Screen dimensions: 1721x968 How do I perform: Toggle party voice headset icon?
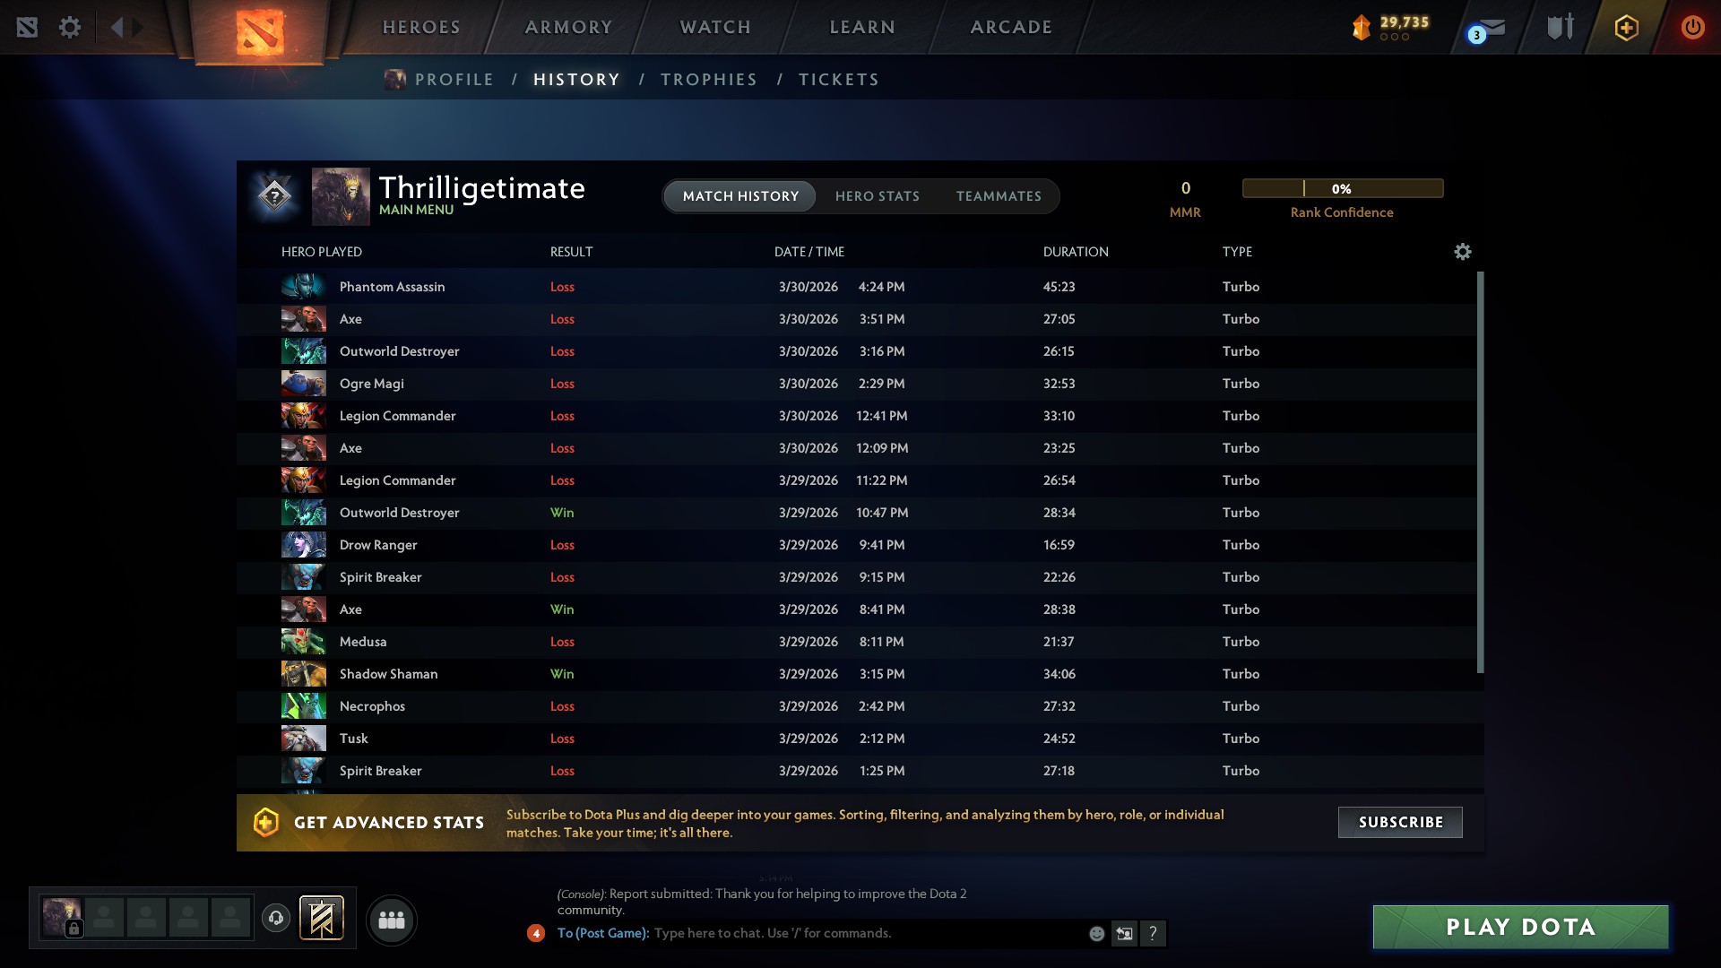[x=276, y=918]
